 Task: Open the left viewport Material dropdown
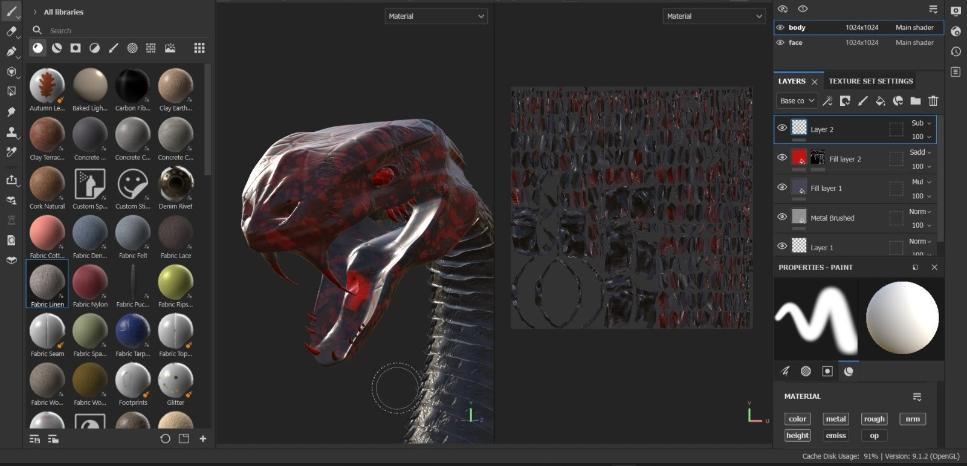[436, 16]
